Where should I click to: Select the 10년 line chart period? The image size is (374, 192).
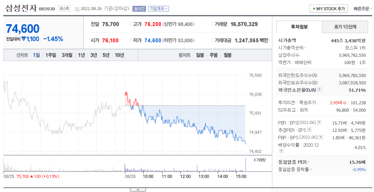click(x=119, y=55)
